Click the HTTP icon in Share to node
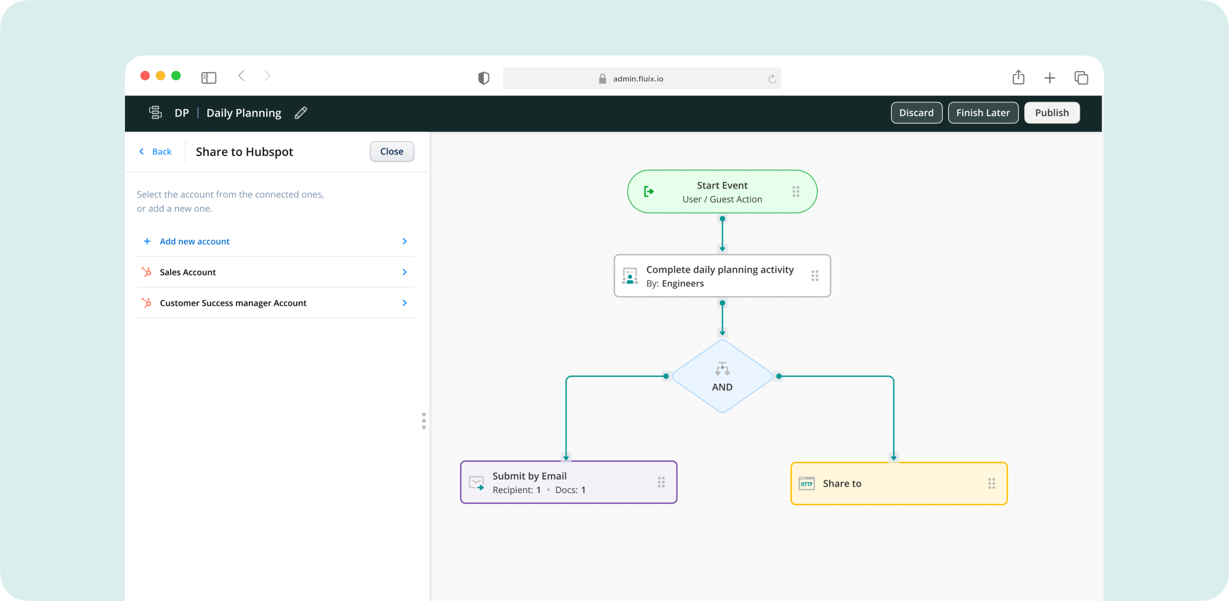Image resolution: width=1229 pixels, height=601 pixels. [x=807, y=484]
